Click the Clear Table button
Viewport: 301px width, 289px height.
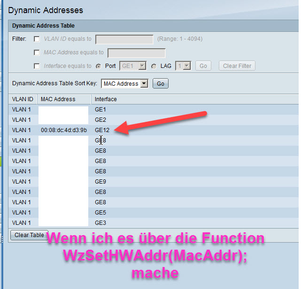29,235
